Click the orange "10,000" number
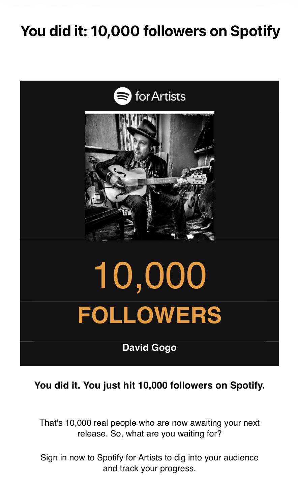The height and width of the screenshot is (481, 298). (x=149, y=276)
